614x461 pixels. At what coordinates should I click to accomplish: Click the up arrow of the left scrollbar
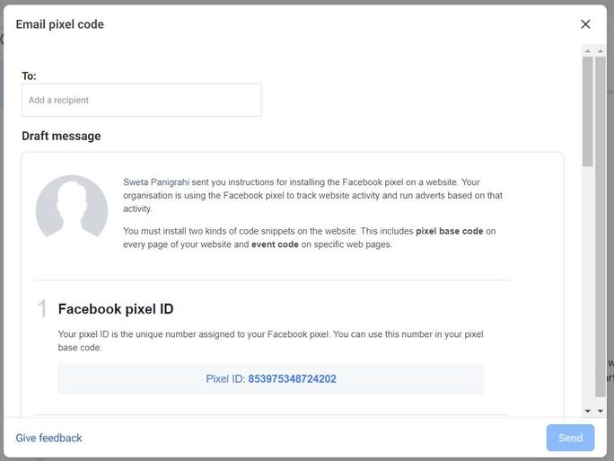pos(588,51)
